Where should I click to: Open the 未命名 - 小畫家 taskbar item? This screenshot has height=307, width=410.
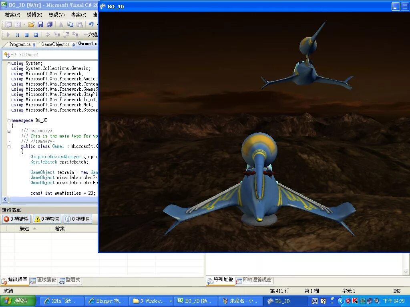click(x=241, y=301)
